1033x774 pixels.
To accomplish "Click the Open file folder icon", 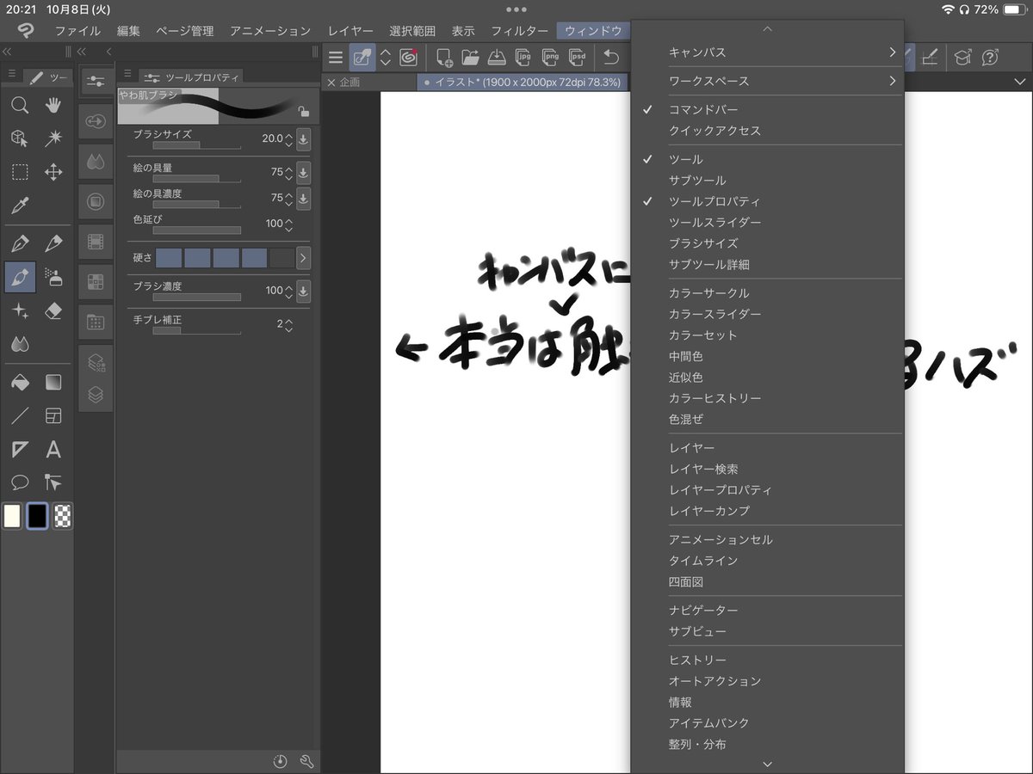I will click(470, 58).
